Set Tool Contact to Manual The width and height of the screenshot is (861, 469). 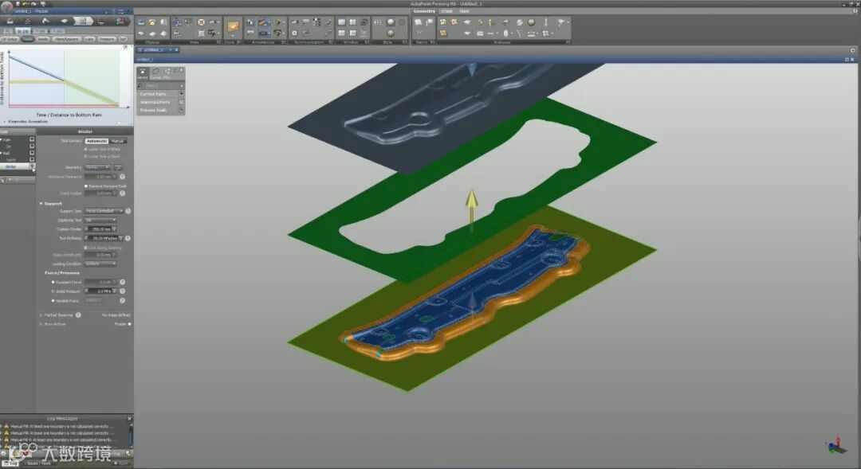point(117,141)
